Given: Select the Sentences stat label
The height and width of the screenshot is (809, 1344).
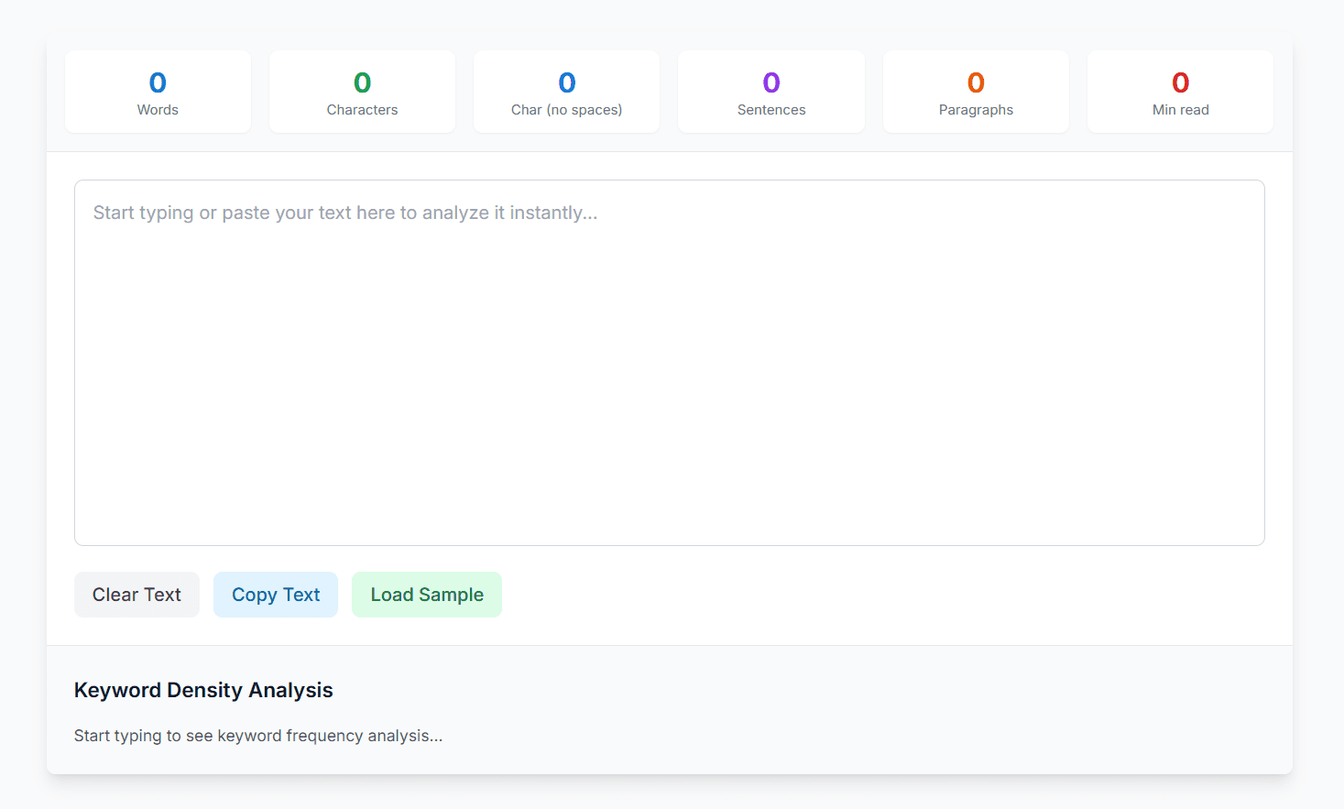Looking at the screenshot, I should 771,110.
